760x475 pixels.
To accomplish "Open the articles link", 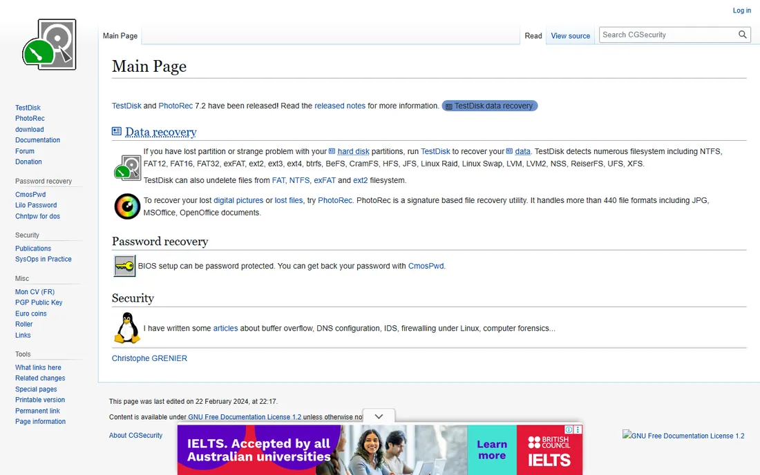I will tap(225, 328).
